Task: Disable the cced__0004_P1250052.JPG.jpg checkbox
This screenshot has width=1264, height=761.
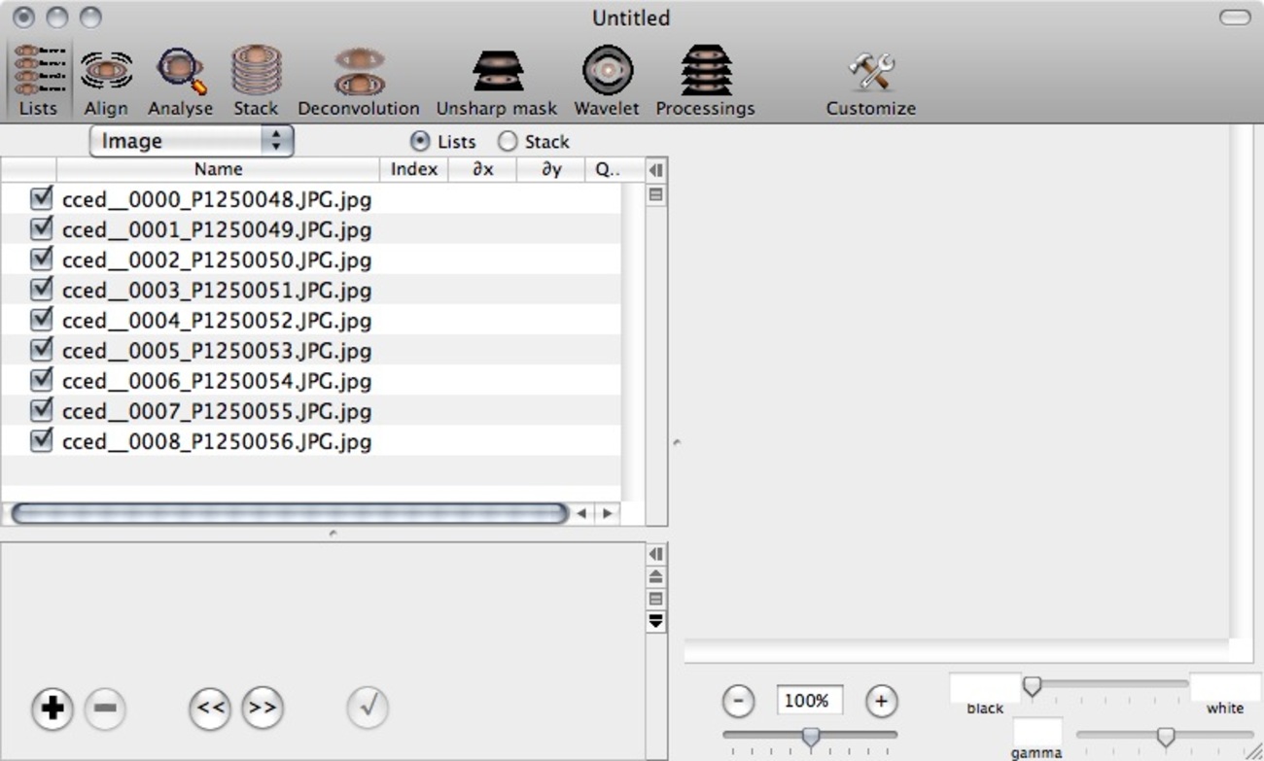Action: (41, 320)
